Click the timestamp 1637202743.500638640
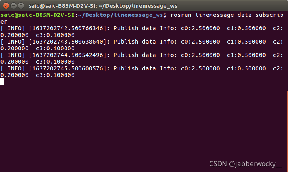Screen dimensions: 288x172 click(x=68, y=42)
